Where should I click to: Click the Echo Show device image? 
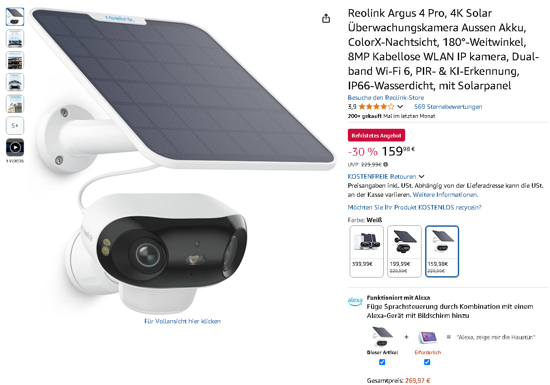[x=427, y=337]
